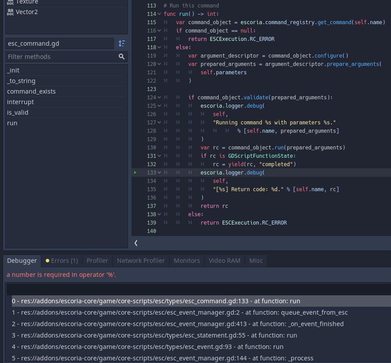Click 'configure' call on line 119

[x=328, y=55]
